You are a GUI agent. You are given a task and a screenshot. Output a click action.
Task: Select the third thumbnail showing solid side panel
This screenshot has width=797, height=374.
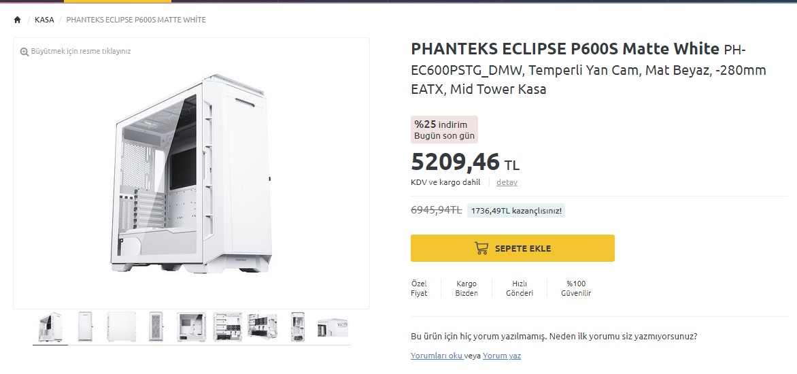pos(121,327)
